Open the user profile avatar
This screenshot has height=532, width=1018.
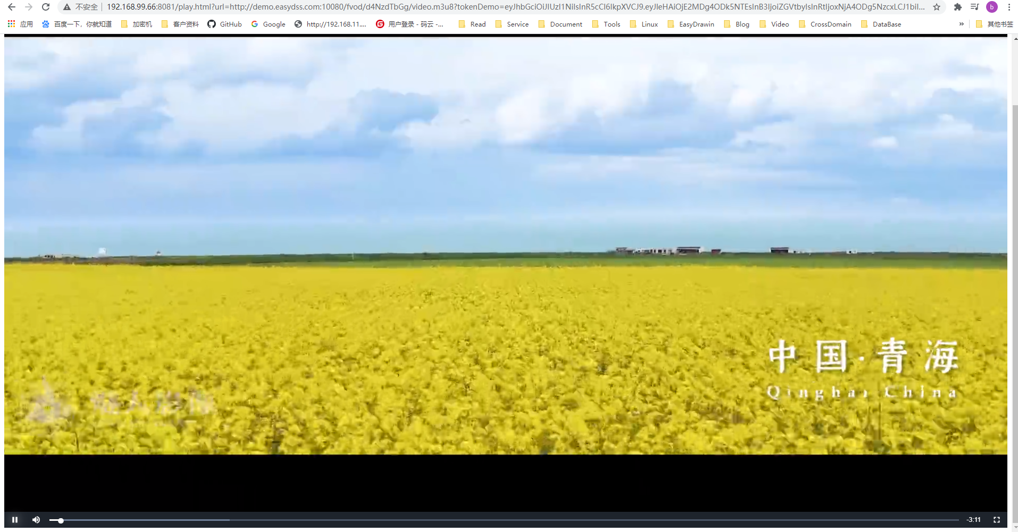tap(992, 7)
